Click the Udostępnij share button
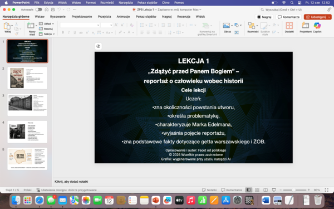This screenshot has height=209, width=334. point(316,17)
